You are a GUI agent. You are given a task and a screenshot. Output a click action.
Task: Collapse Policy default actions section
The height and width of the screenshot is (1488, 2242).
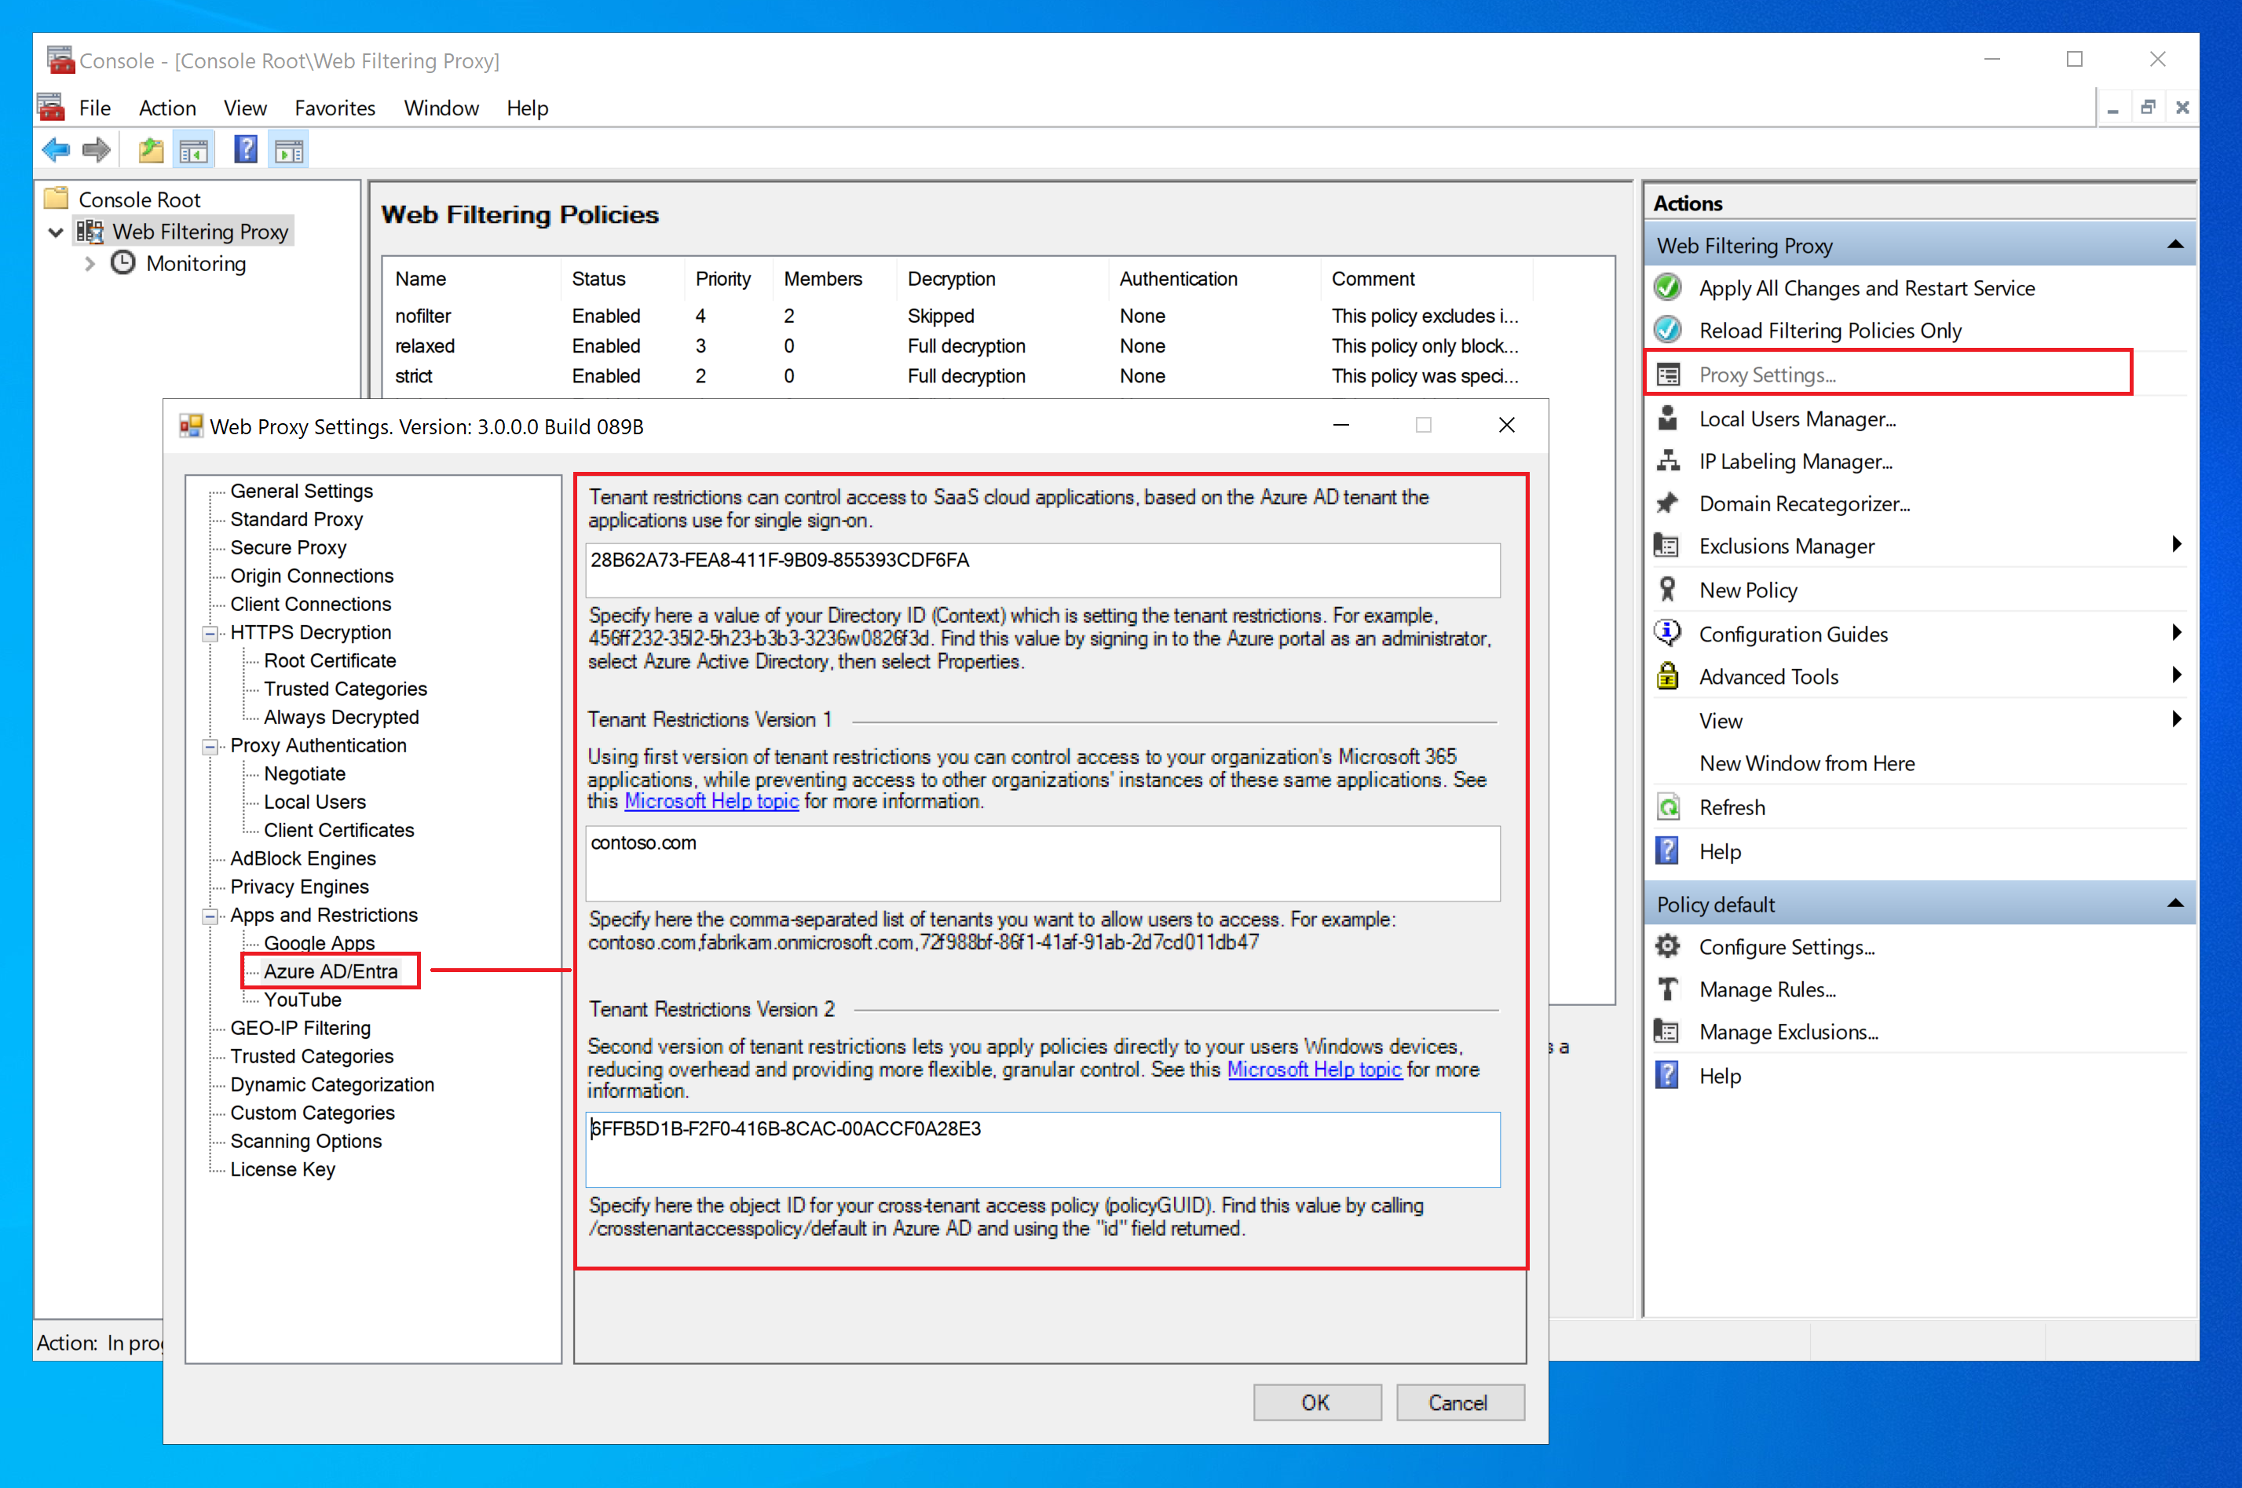[x=2174, y=905]
